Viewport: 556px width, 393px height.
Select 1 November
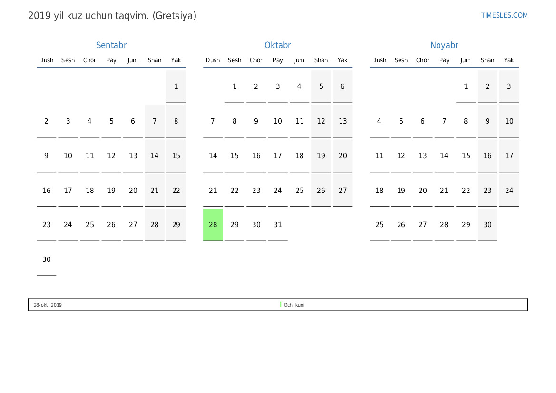pyautogui.click(x=466, y=86)
